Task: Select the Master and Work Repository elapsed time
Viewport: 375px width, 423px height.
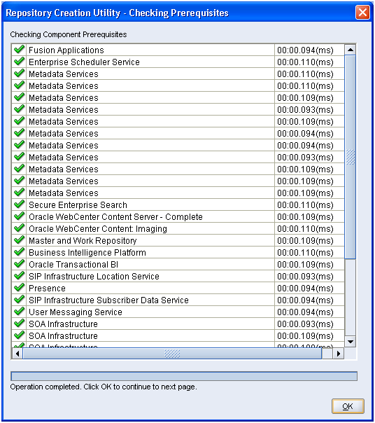Action: 305,241
